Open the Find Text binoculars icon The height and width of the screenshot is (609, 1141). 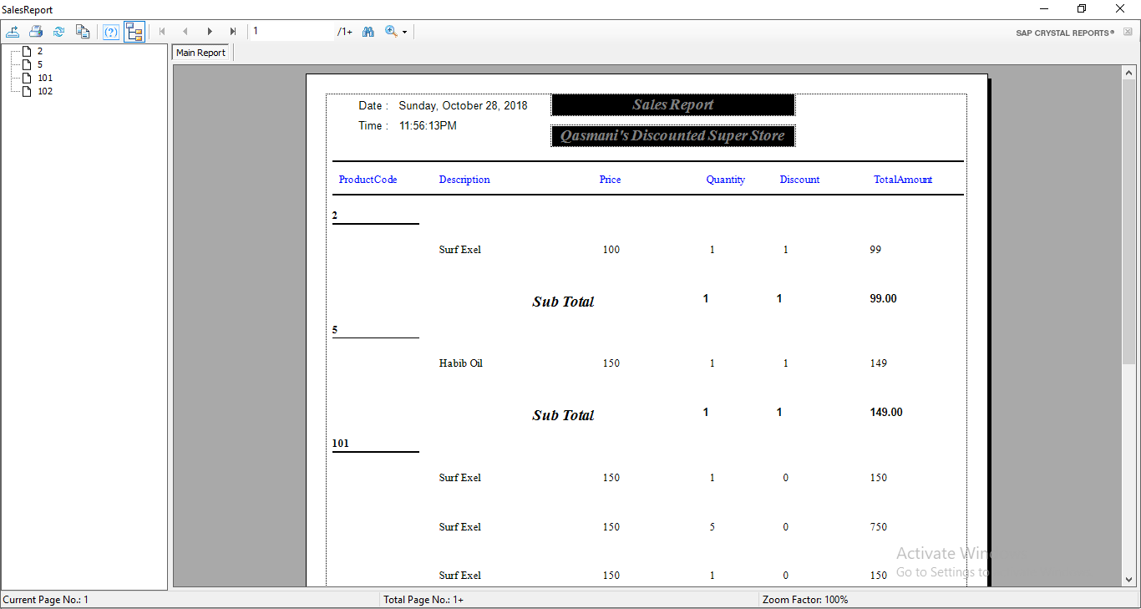[x=368, y=32]
